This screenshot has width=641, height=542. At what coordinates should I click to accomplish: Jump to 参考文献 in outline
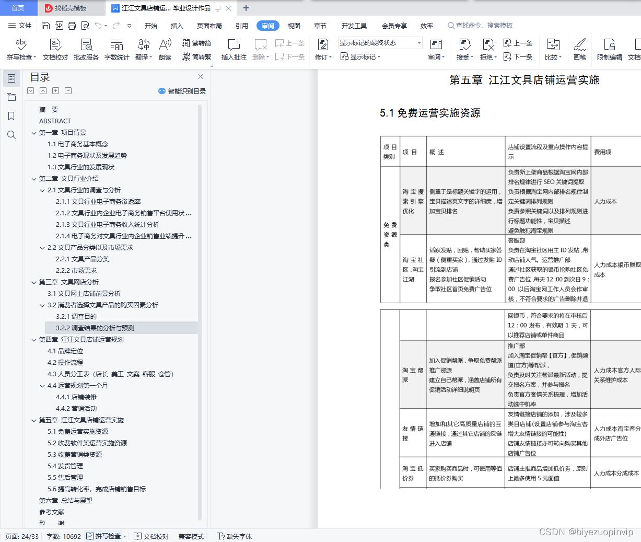point(52,512)
